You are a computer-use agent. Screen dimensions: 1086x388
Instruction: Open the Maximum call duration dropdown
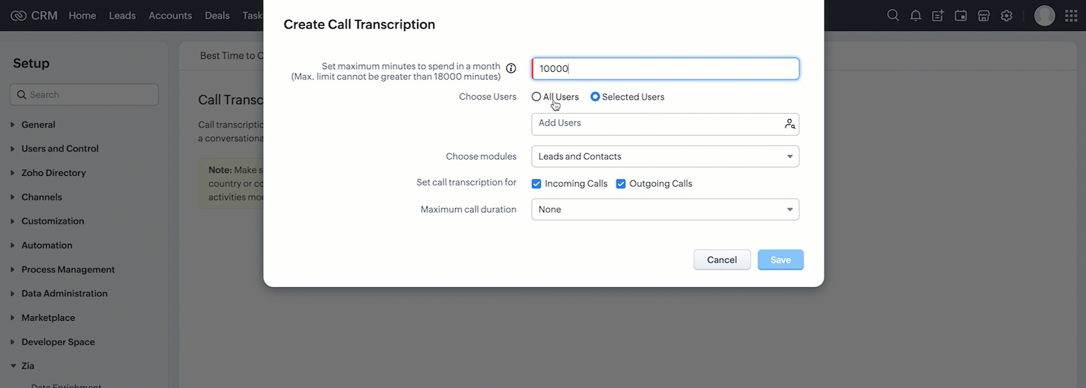pos(665,210)
